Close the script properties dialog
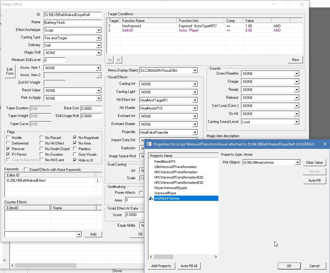The width and height of the screenshot is (330, 273). coord(325,144)
